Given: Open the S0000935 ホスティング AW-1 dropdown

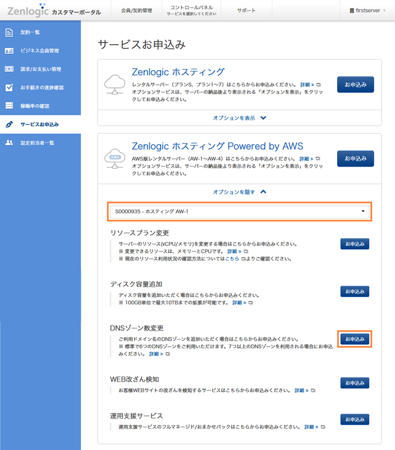Looking at the screenshot, I should (x=240, y=212).
